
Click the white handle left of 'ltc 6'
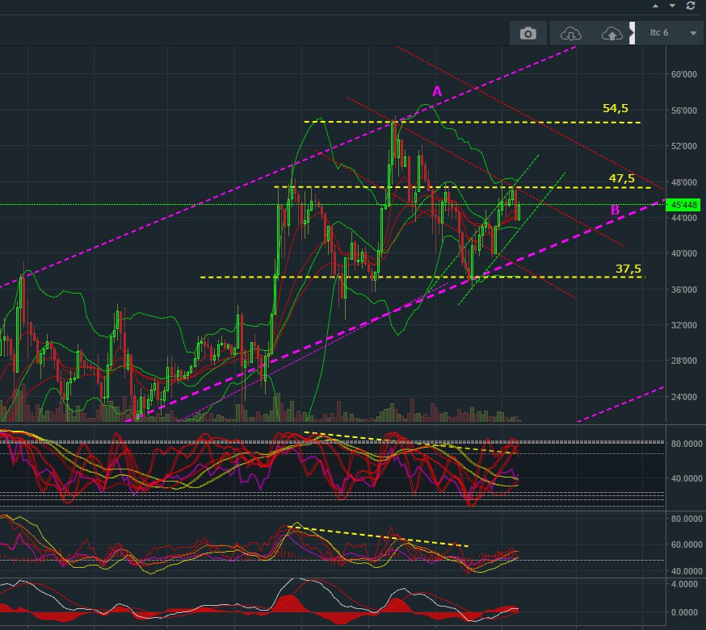click(632, 33)
